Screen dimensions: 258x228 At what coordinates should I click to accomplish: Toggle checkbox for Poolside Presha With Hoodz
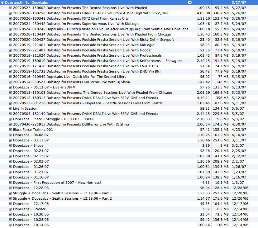(10, 50)
